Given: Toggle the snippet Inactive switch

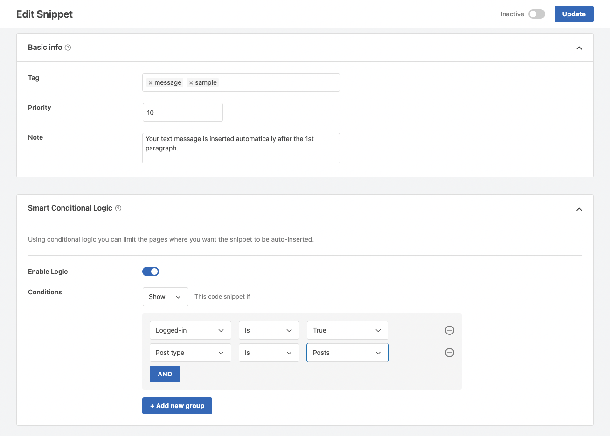Looking at the screenshot, I should pos(537,14).
